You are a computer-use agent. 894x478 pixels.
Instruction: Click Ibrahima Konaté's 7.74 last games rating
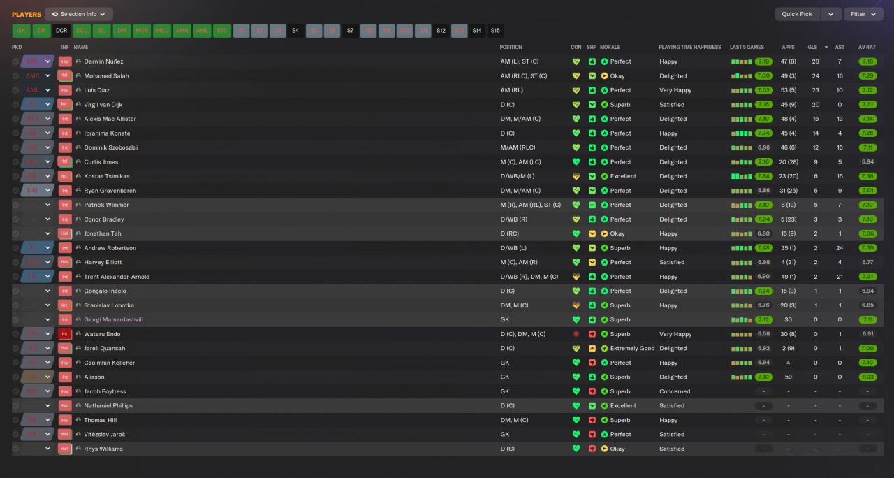763,133
